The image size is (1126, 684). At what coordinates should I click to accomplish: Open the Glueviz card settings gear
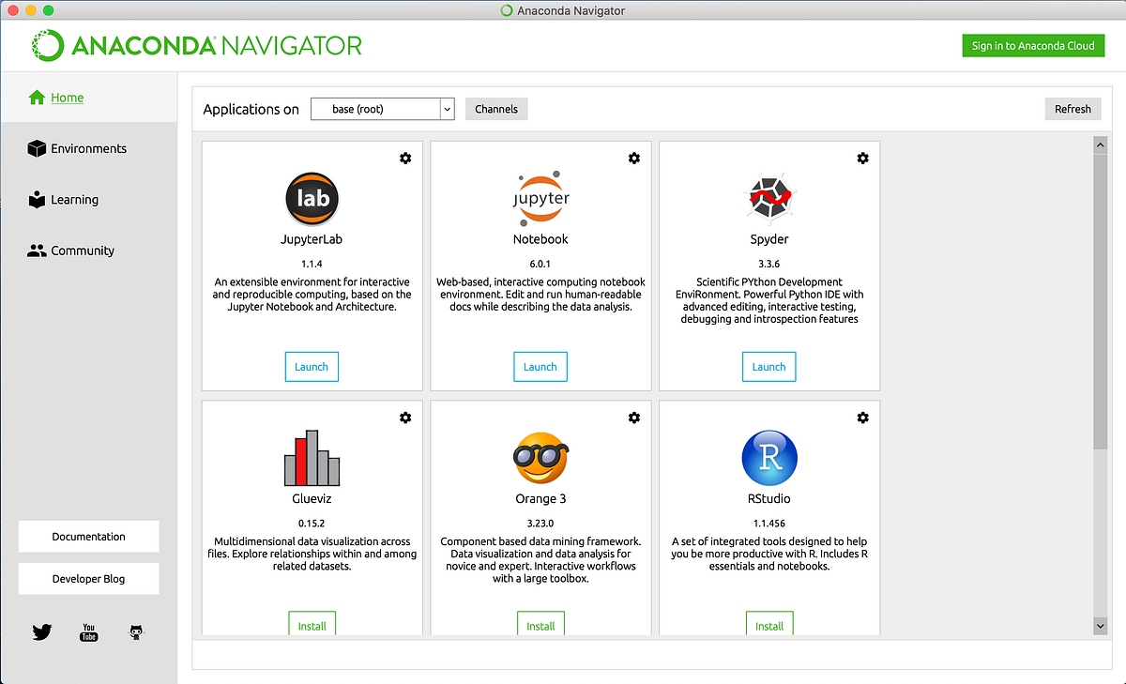click(405, 418)
